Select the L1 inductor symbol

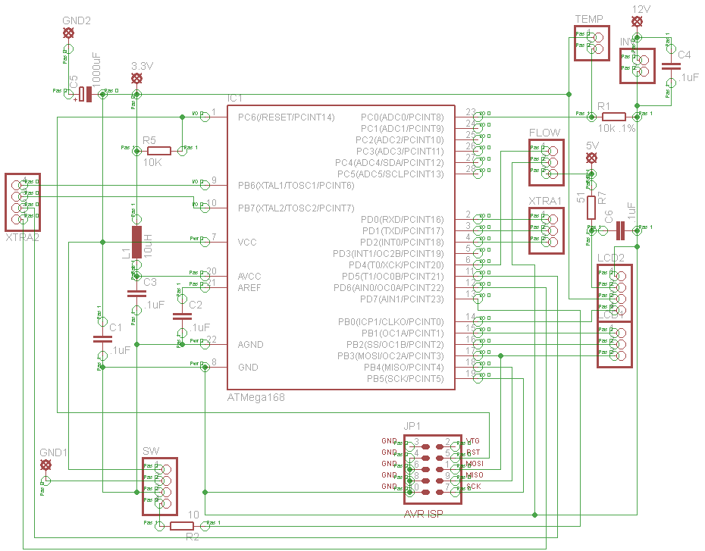[136, 243]
